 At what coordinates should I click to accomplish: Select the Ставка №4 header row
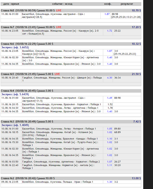71,91
